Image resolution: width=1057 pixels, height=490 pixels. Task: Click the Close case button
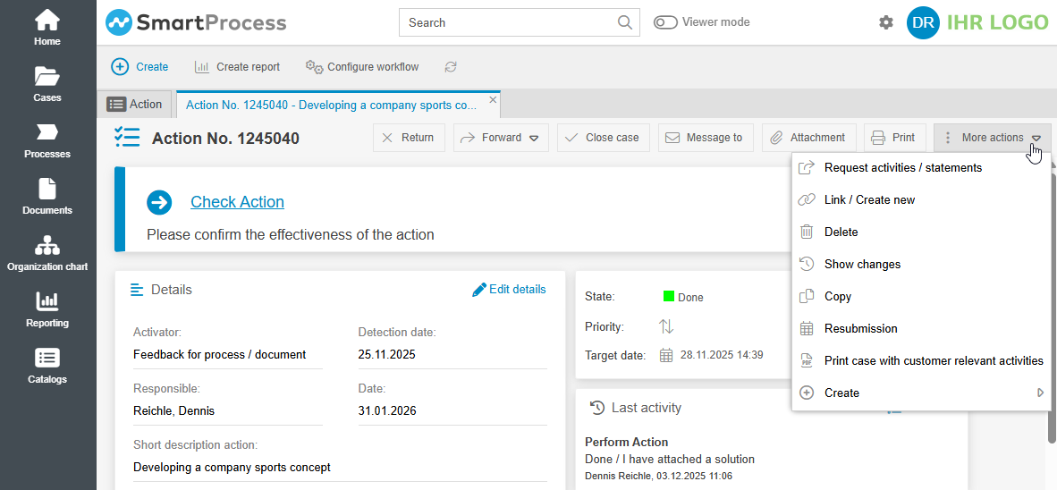[x=603, y=138]
